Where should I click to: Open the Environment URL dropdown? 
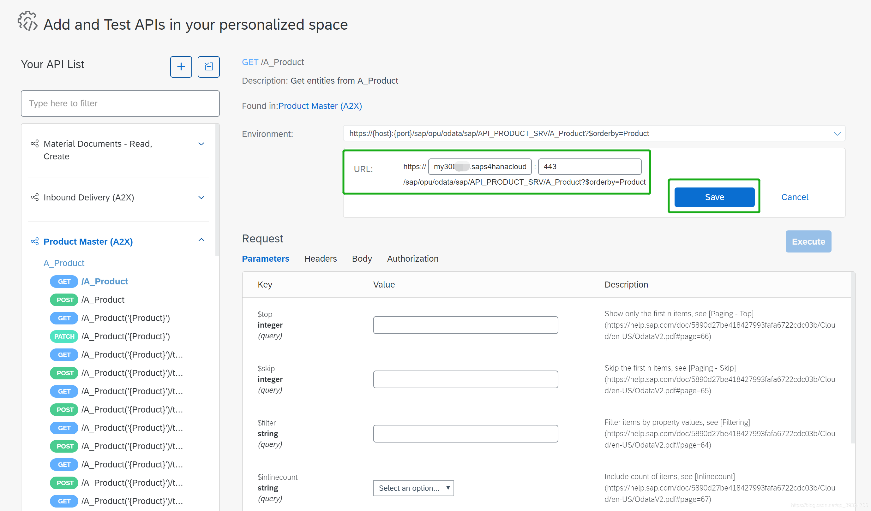837,134
